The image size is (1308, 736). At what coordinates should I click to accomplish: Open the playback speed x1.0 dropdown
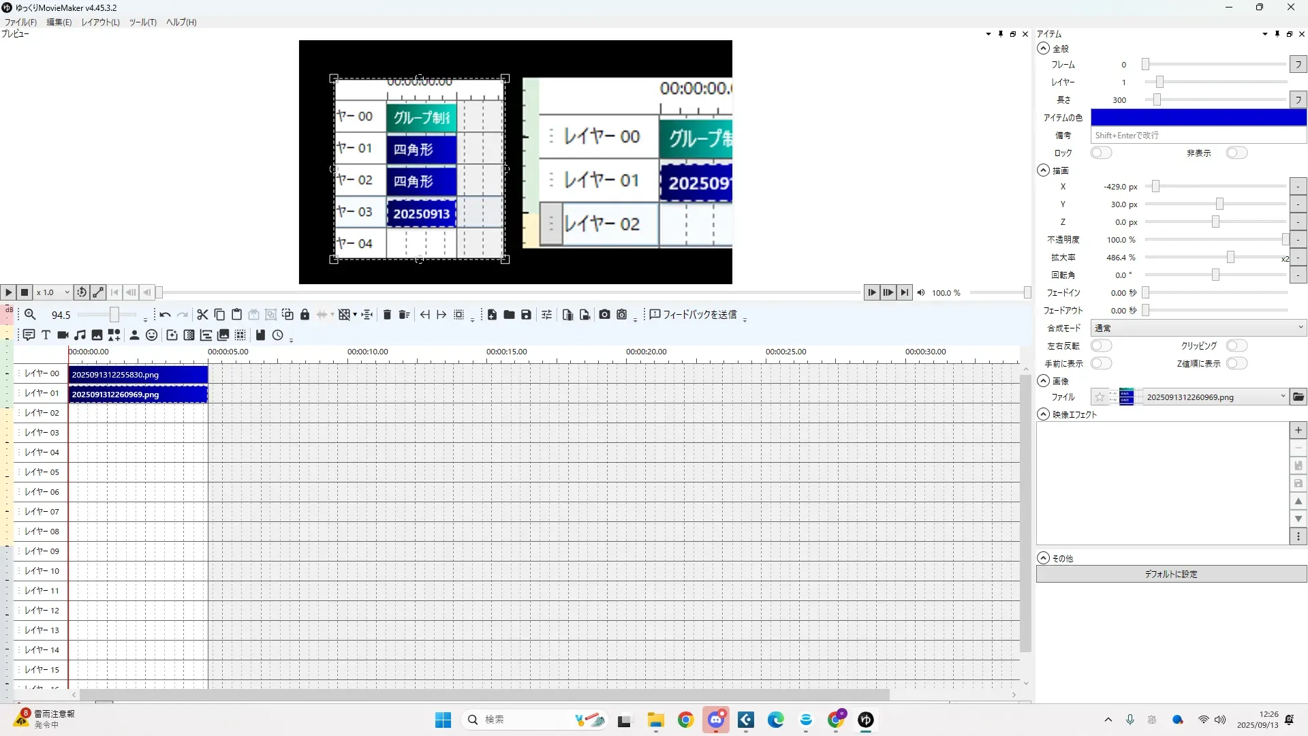coord(53,293)
